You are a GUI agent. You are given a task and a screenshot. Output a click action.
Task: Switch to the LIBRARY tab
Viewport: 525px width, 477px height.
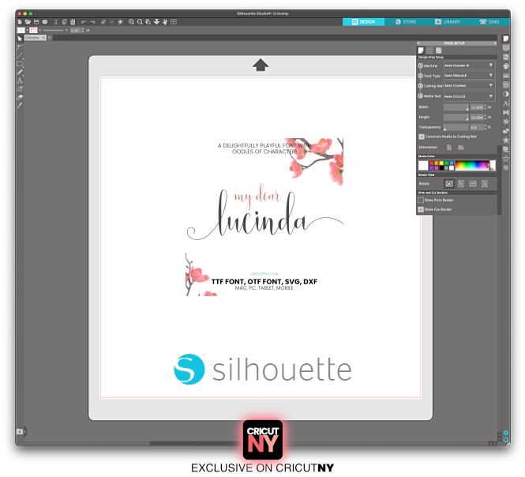(448, 22)
